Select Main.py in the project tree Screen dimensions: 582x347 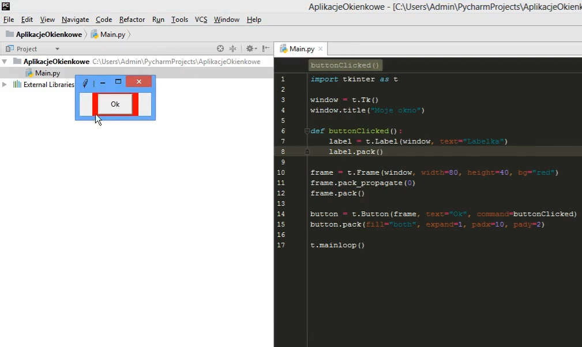[x=47, y=73]
